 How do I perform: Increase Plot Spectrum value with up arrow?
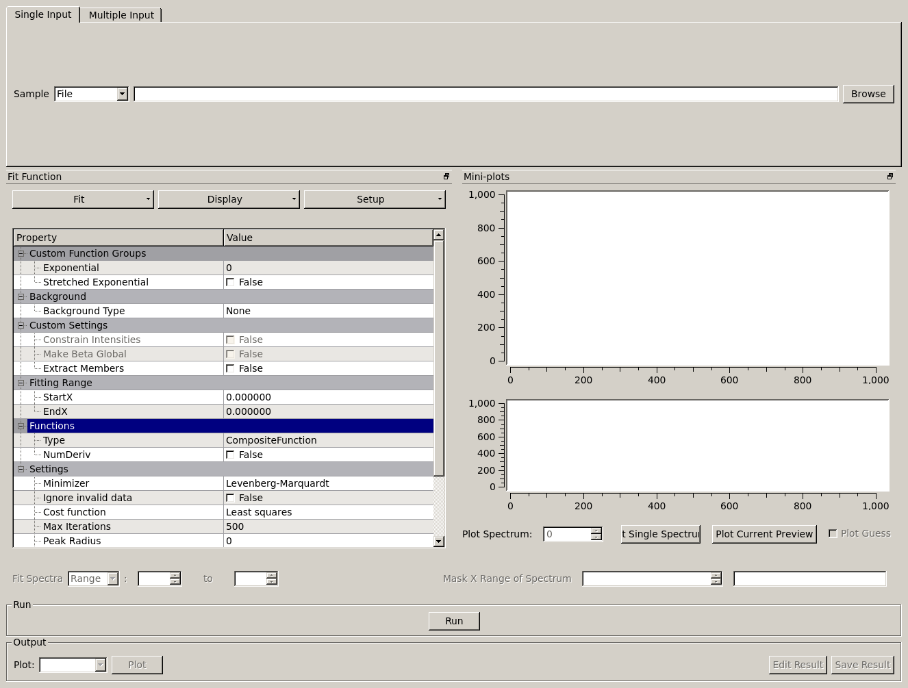point(596,531)
